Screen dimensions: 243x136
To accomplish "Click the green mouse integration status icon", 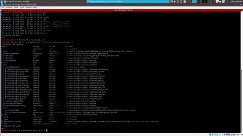I will point(232,134).
